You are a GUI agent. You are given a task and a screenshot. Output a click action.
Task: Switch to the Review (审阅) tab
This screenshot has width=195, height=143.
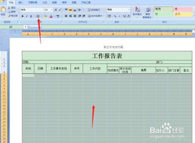coord(64,2)
